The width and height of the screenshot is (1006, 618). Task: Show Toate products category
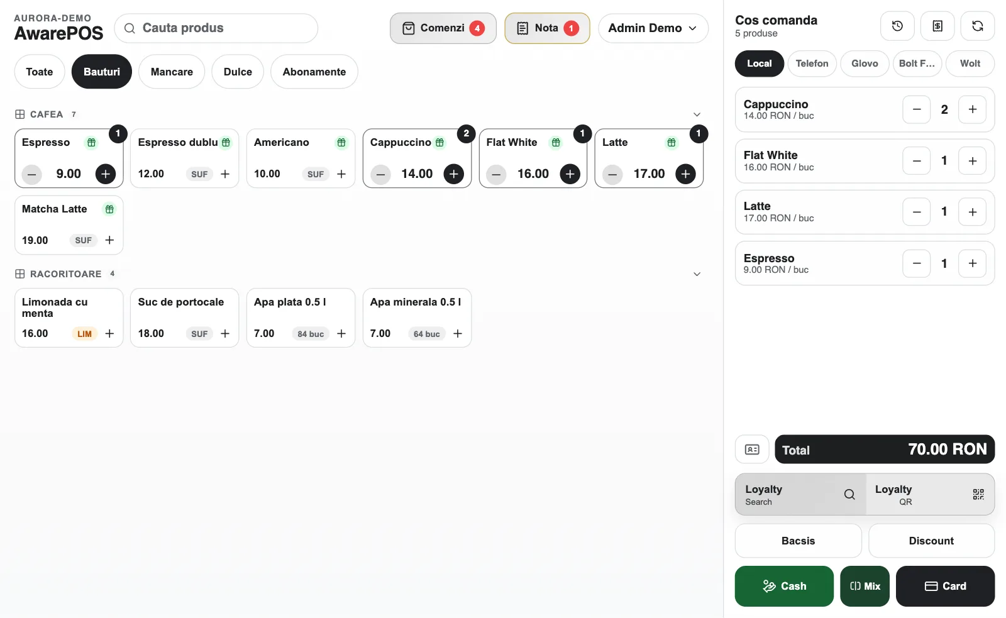coord(40,72)
